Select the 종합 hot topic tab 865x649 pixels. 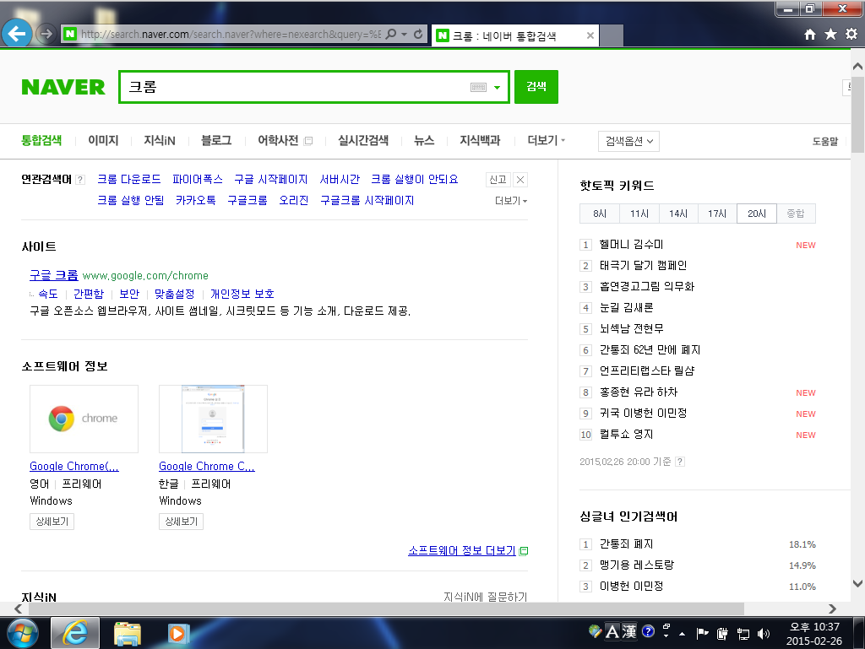pos(796,214)
